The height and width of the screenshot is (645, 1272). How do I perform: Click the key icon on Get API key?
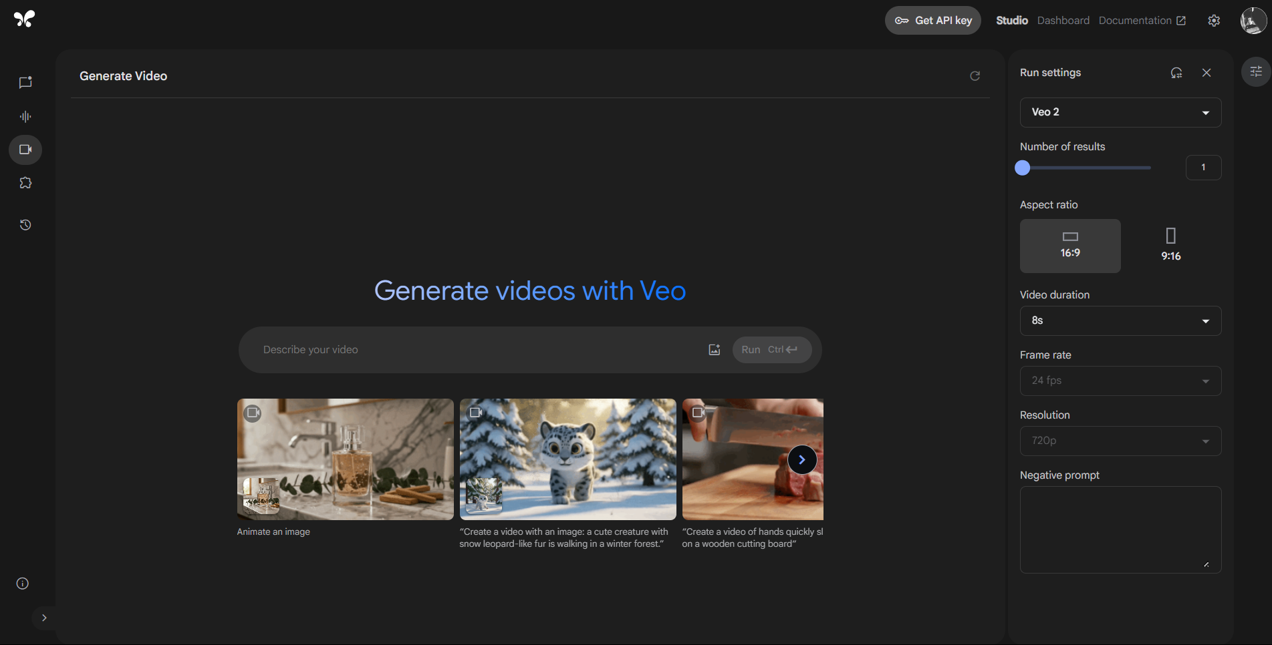(902, 21)
